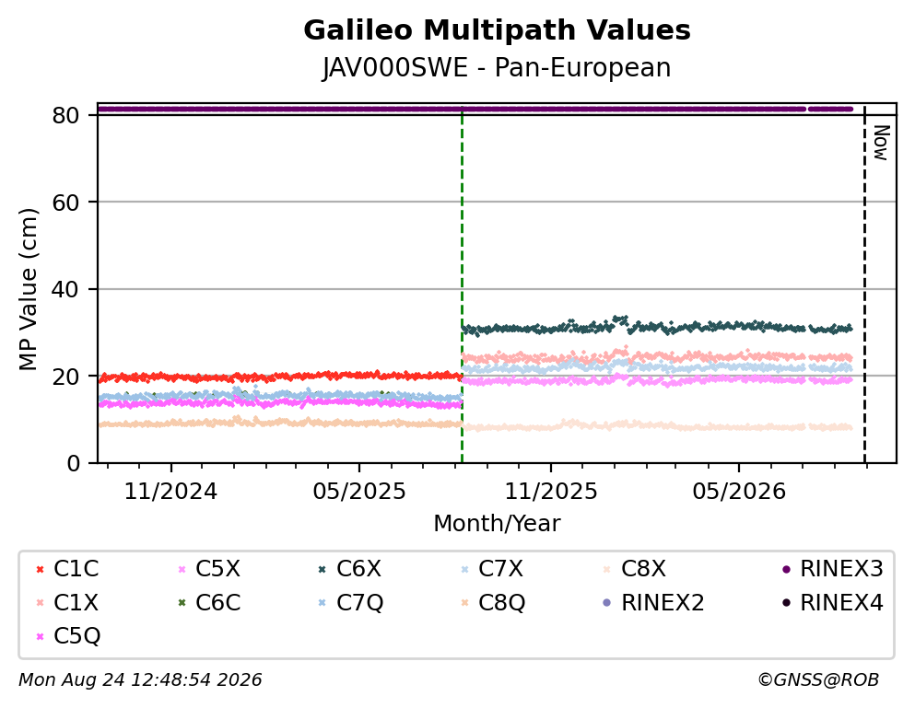Click the C6X dark teal legend marker
This screenshot has height=708, width=915.
point(323,569)
